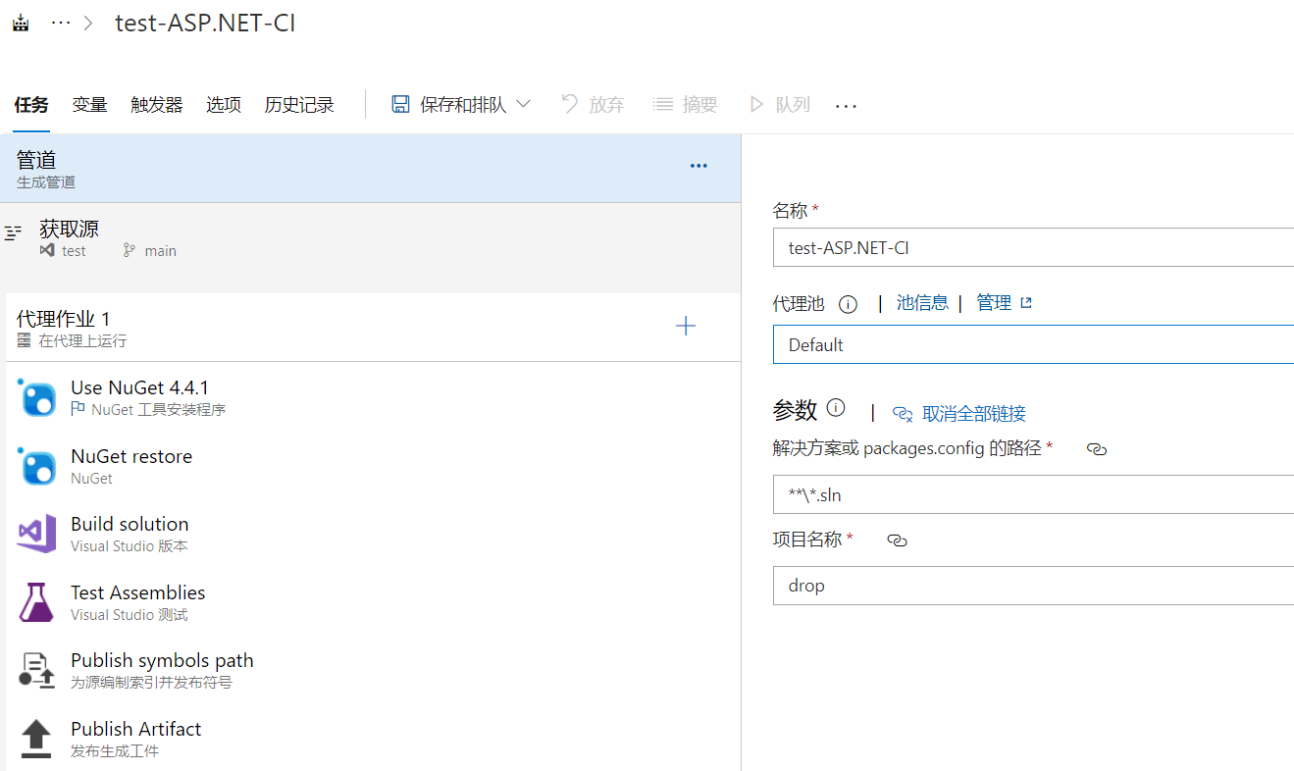This screenshot has width=1294, height=771.
Task: Click the Use NuGet 4.4.1 task icon
Action: pos(37,397)
